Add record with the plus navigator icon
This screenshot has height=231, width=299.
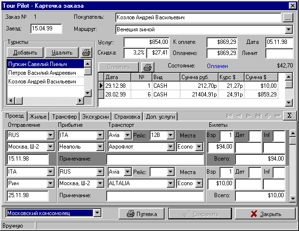tap(268, 116)
